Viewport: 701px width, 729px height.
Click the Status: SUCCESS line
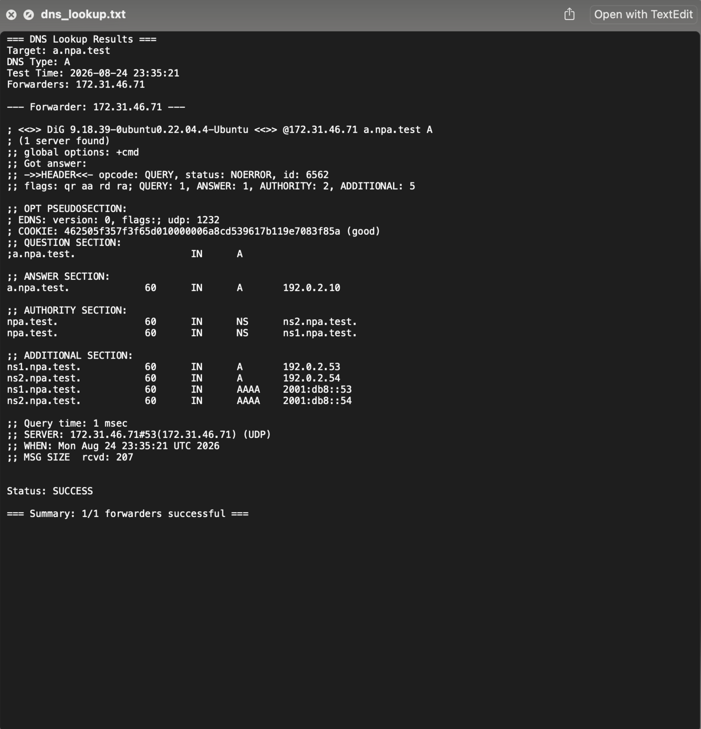point(50,491)
